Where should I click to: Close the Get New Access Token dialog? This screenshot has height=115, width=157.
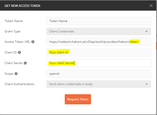tap(151, 5)
